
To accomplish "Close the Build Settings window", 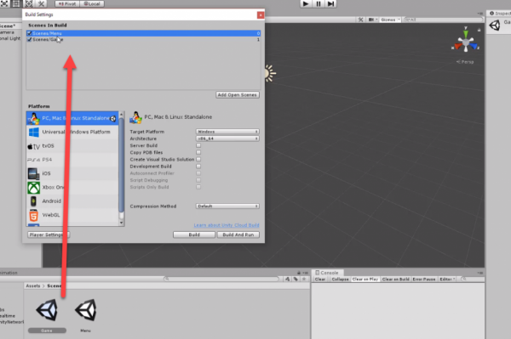I will 261,15.
